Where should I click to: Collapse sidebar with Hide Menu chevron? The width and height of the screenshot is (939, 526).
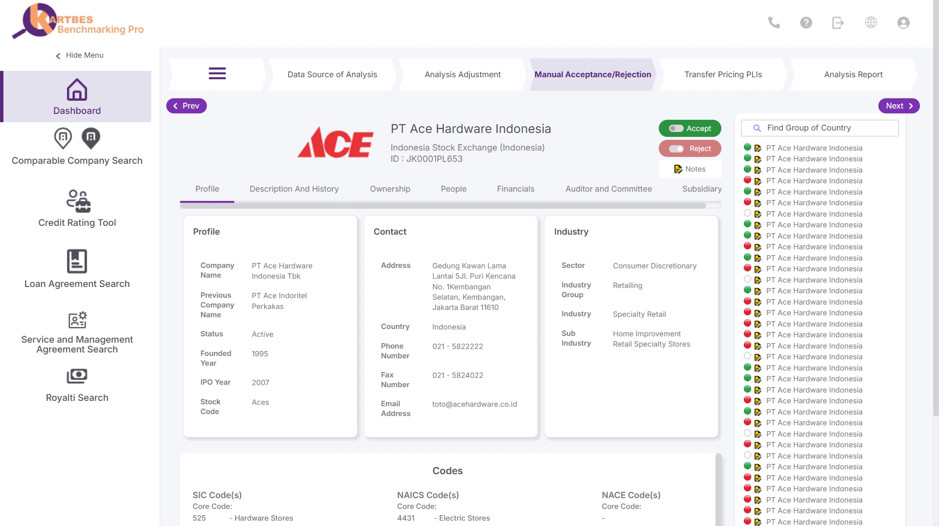[x=58, y=56]
